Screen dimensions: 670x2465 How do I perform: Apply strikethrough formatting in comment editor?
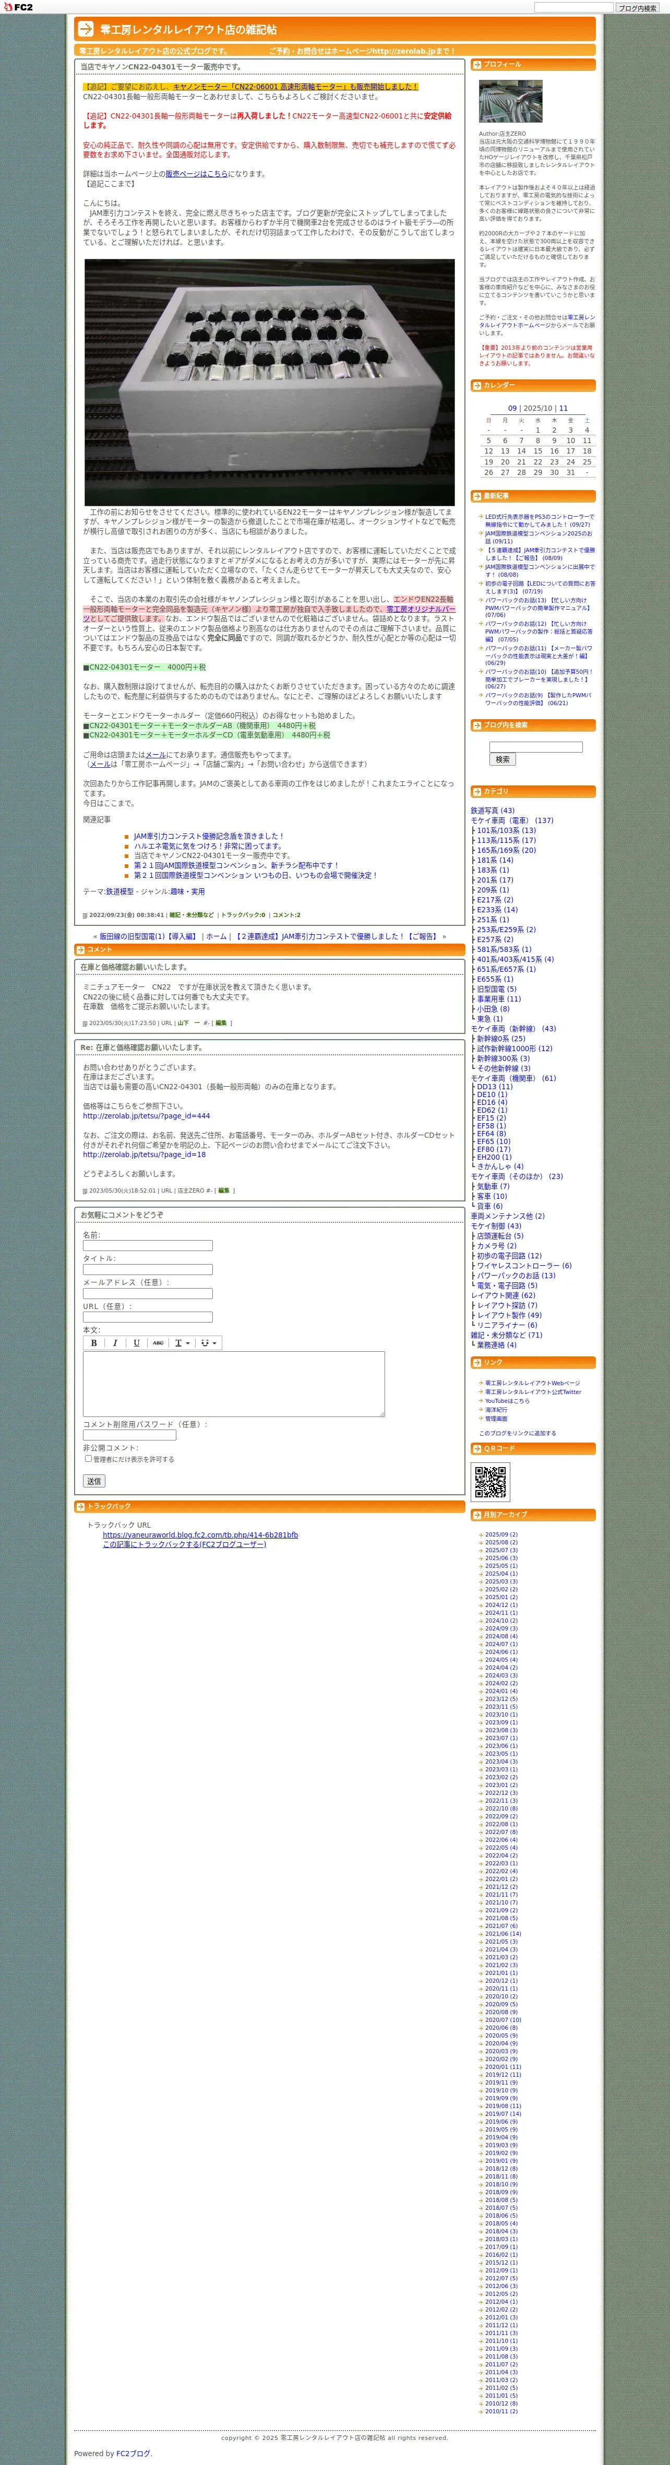[x=158, y=1342]
